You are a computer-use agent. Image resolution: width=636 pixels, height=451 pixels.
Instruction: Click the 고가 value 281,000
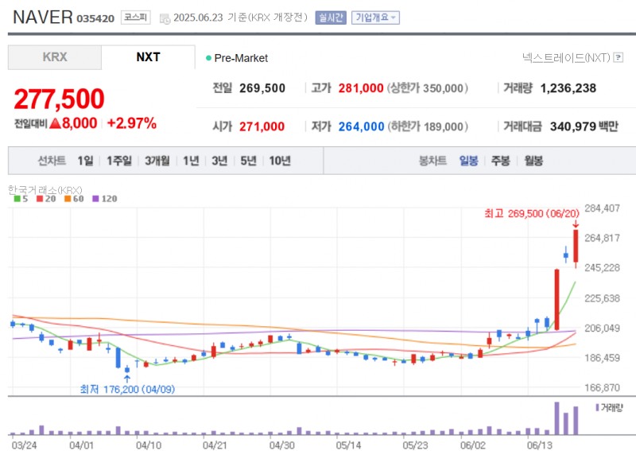361,88
